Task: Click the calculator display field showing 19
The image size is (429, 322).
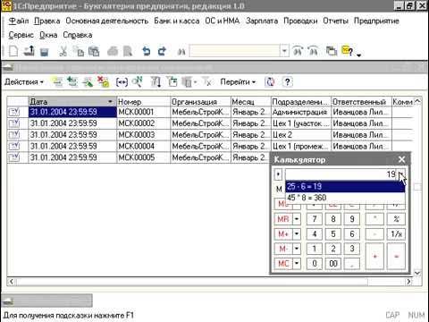Action: 341,174
